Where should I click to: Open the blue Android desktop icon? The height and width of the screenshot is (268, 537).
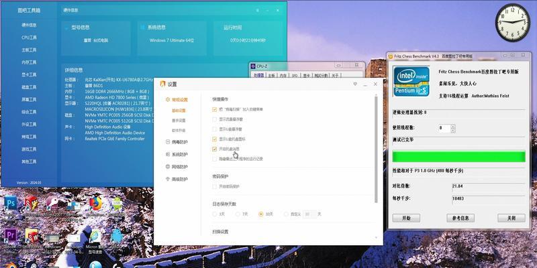(116, 236)
